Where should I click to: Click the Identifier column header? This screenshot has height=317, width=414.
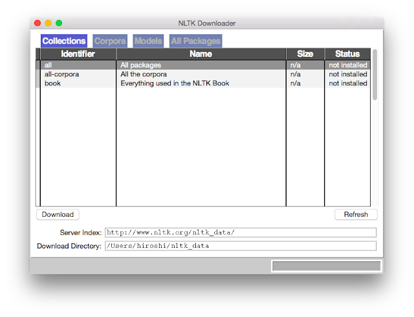tap(78, 54)
